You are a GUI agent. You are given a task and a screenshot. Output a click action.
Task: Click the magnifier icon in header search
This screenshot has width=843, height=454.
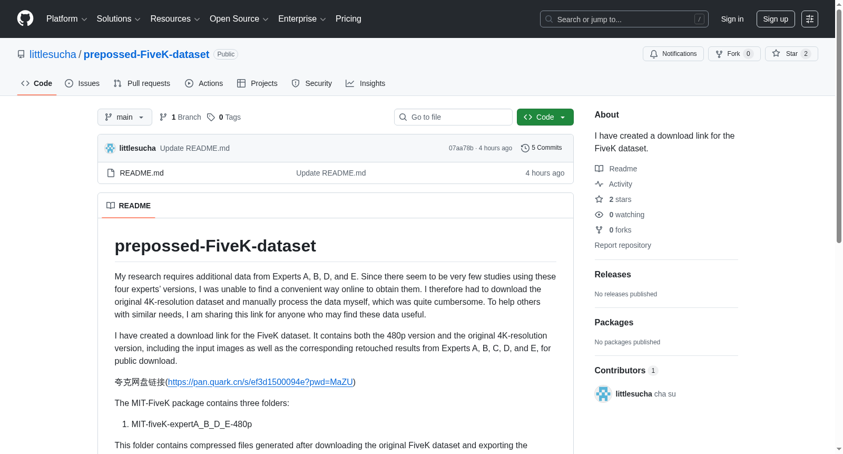[x=549, y=19]
